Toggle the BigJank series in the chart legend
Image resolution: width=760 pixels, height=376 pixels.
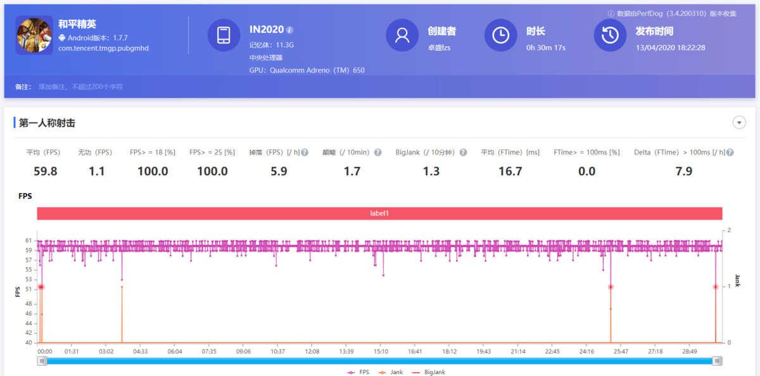click(x=428, y=372)
